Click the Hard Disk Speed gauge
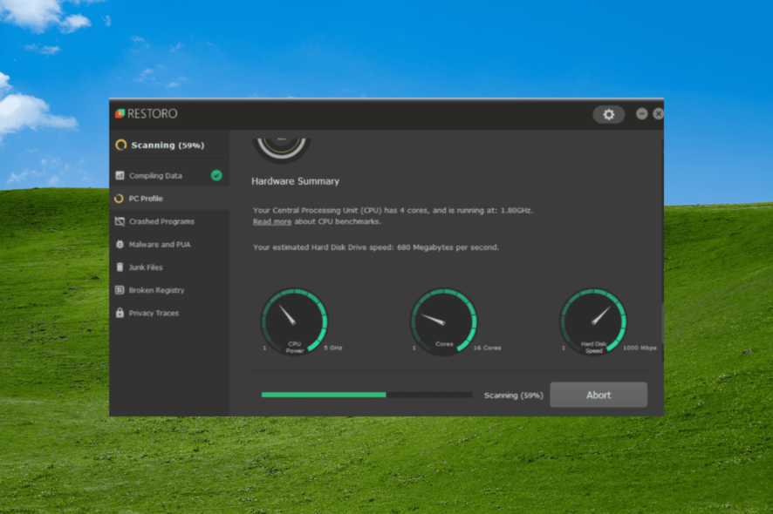 [x=593, y=321]
